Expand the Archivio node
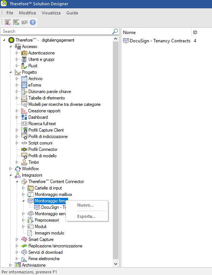 [17, 79]
